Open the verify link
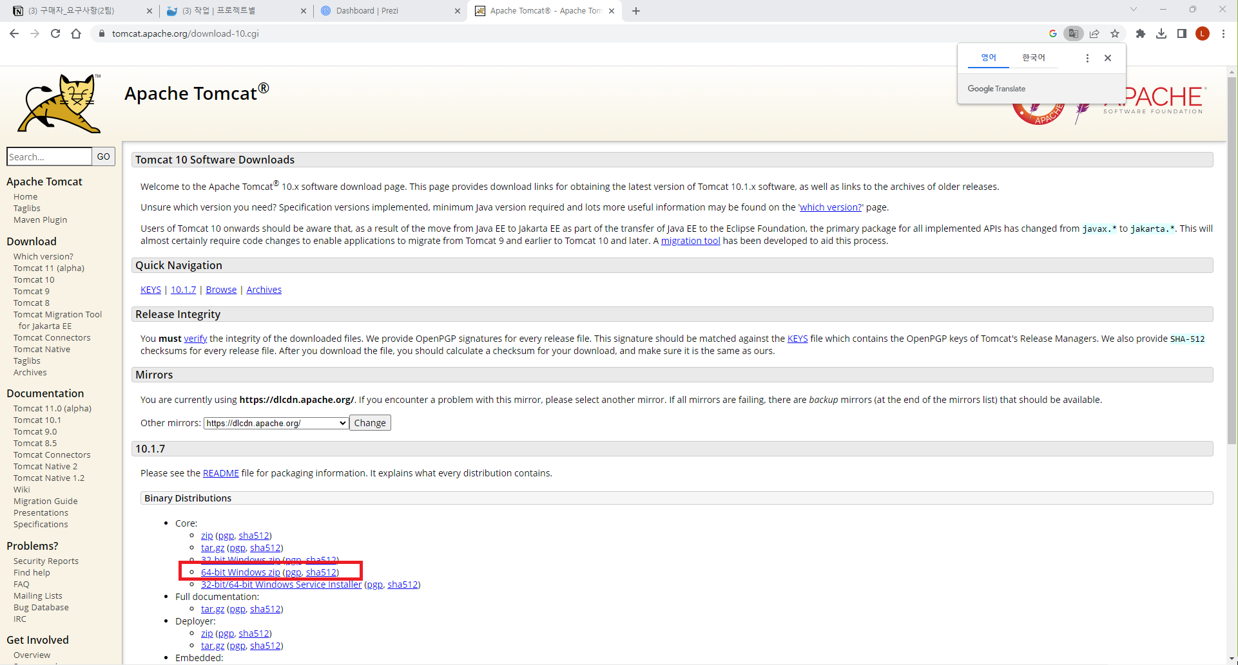 click(195, 339)
